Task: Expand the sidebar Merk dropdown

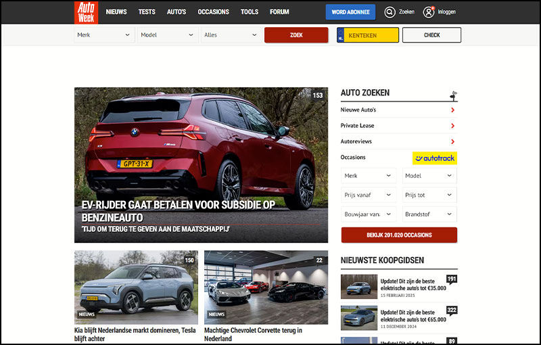Action: click(368, 176)
